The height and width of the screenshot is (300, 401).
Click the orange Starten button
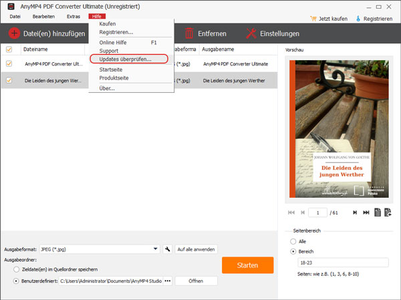247,265
